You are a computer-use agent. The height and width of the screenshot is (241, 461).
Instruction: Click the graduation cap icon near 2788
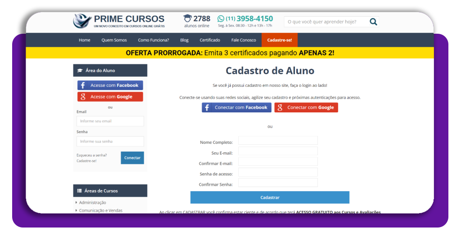pyautogui.click(x=187, y=18)
